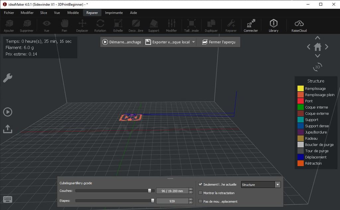Open the RaiseCloud panel
This screenshot has width=340, height=210.
[298, 25]
